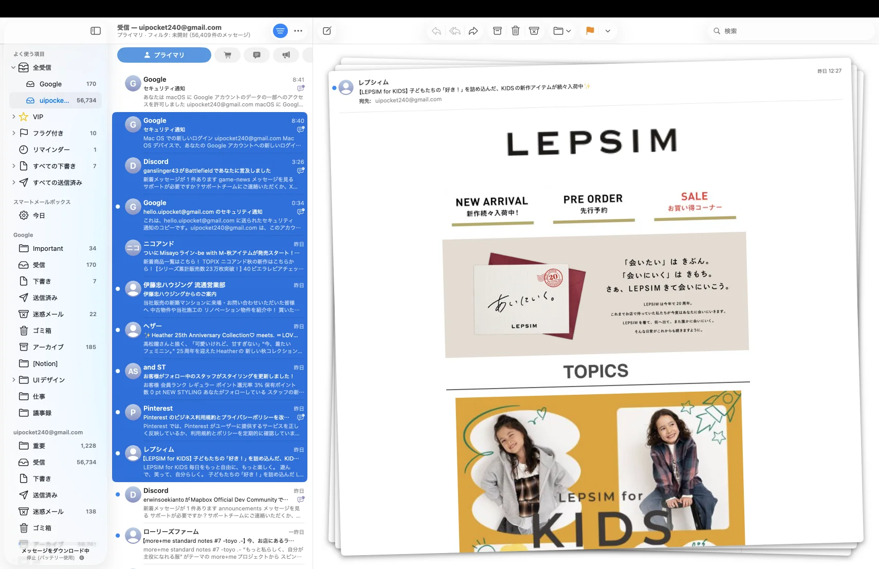Select the ニコアンド email
This screenshot has height=569, width=879.
pos(210,256)
